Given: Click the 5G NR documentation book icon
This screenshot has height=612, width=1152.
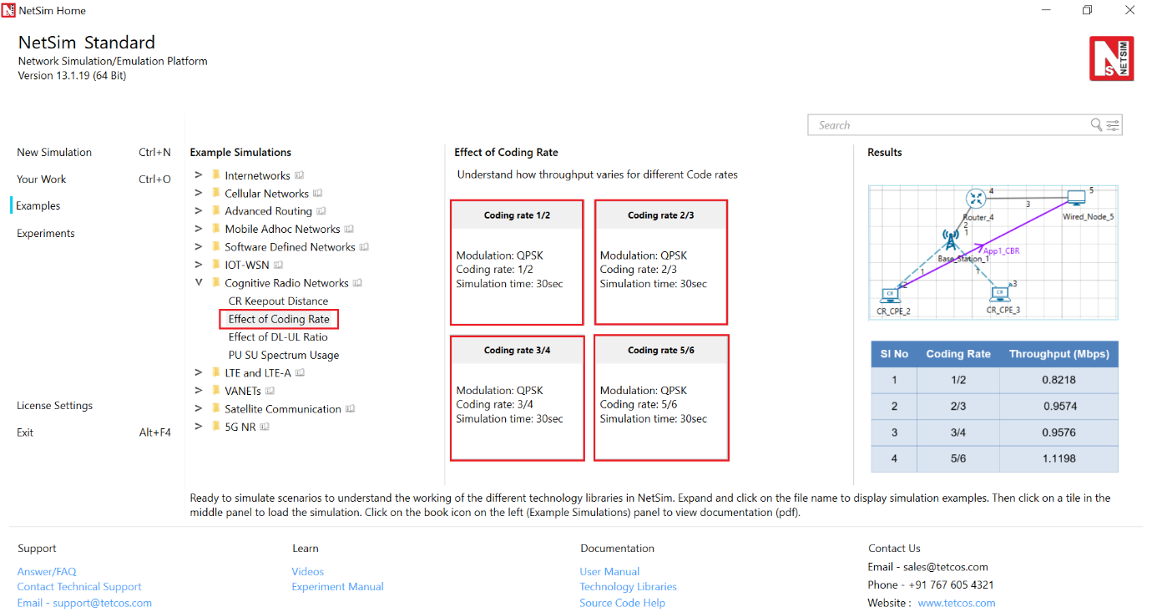Looking at the screenshot, I should click(265, 427).
